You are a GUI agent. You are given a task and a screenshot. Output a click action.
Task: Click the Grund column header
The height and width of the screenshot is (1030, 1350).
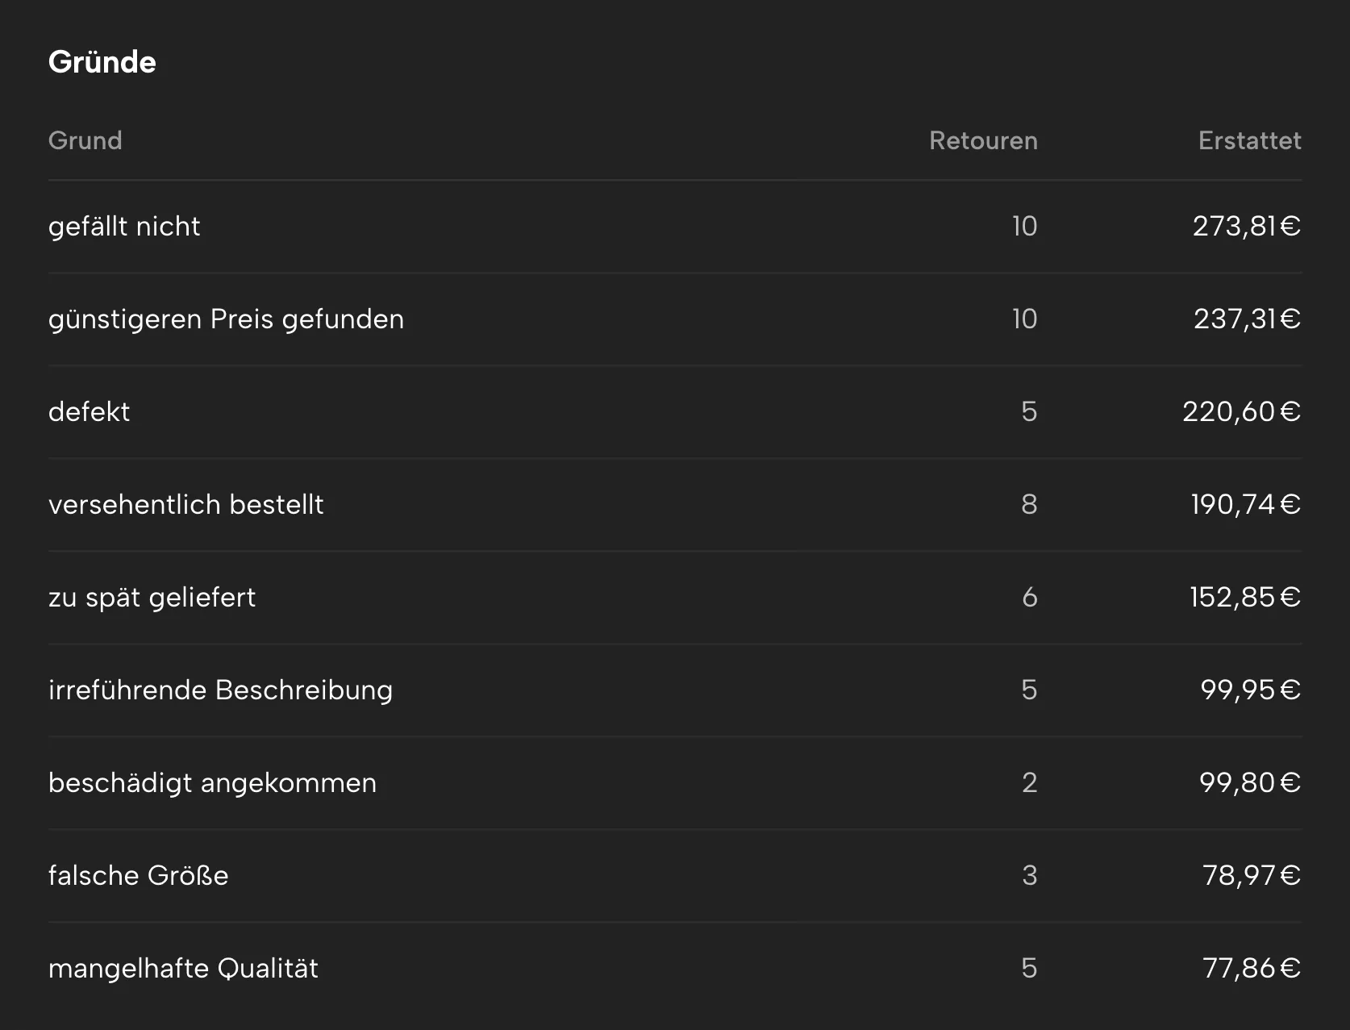click(85, 140)
